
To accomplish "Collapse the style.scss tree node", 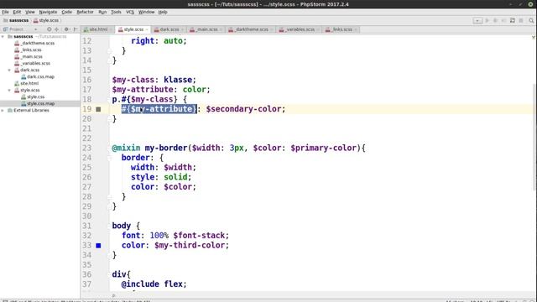I will click(x=9, y=90).
